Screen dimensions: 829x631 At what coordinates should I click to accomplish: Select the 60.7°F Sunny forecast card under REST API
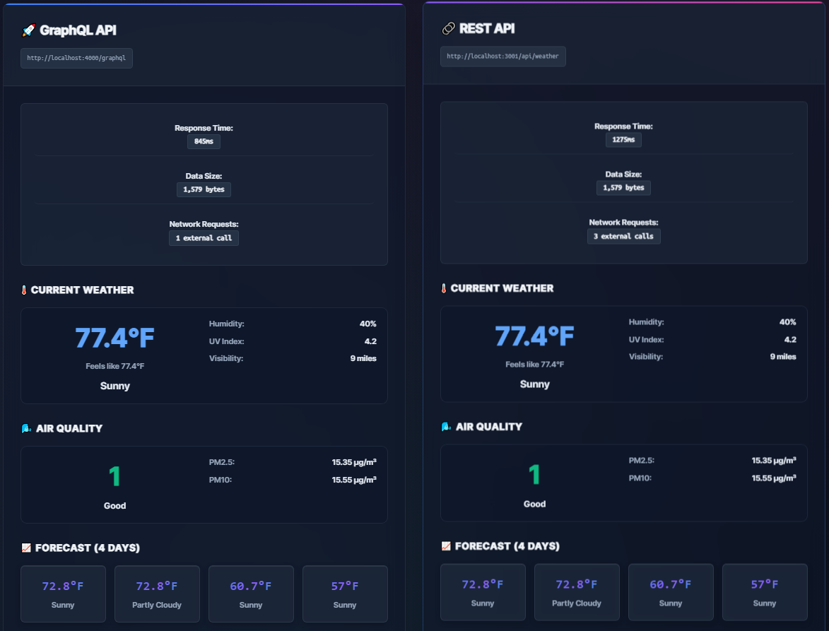671,592
